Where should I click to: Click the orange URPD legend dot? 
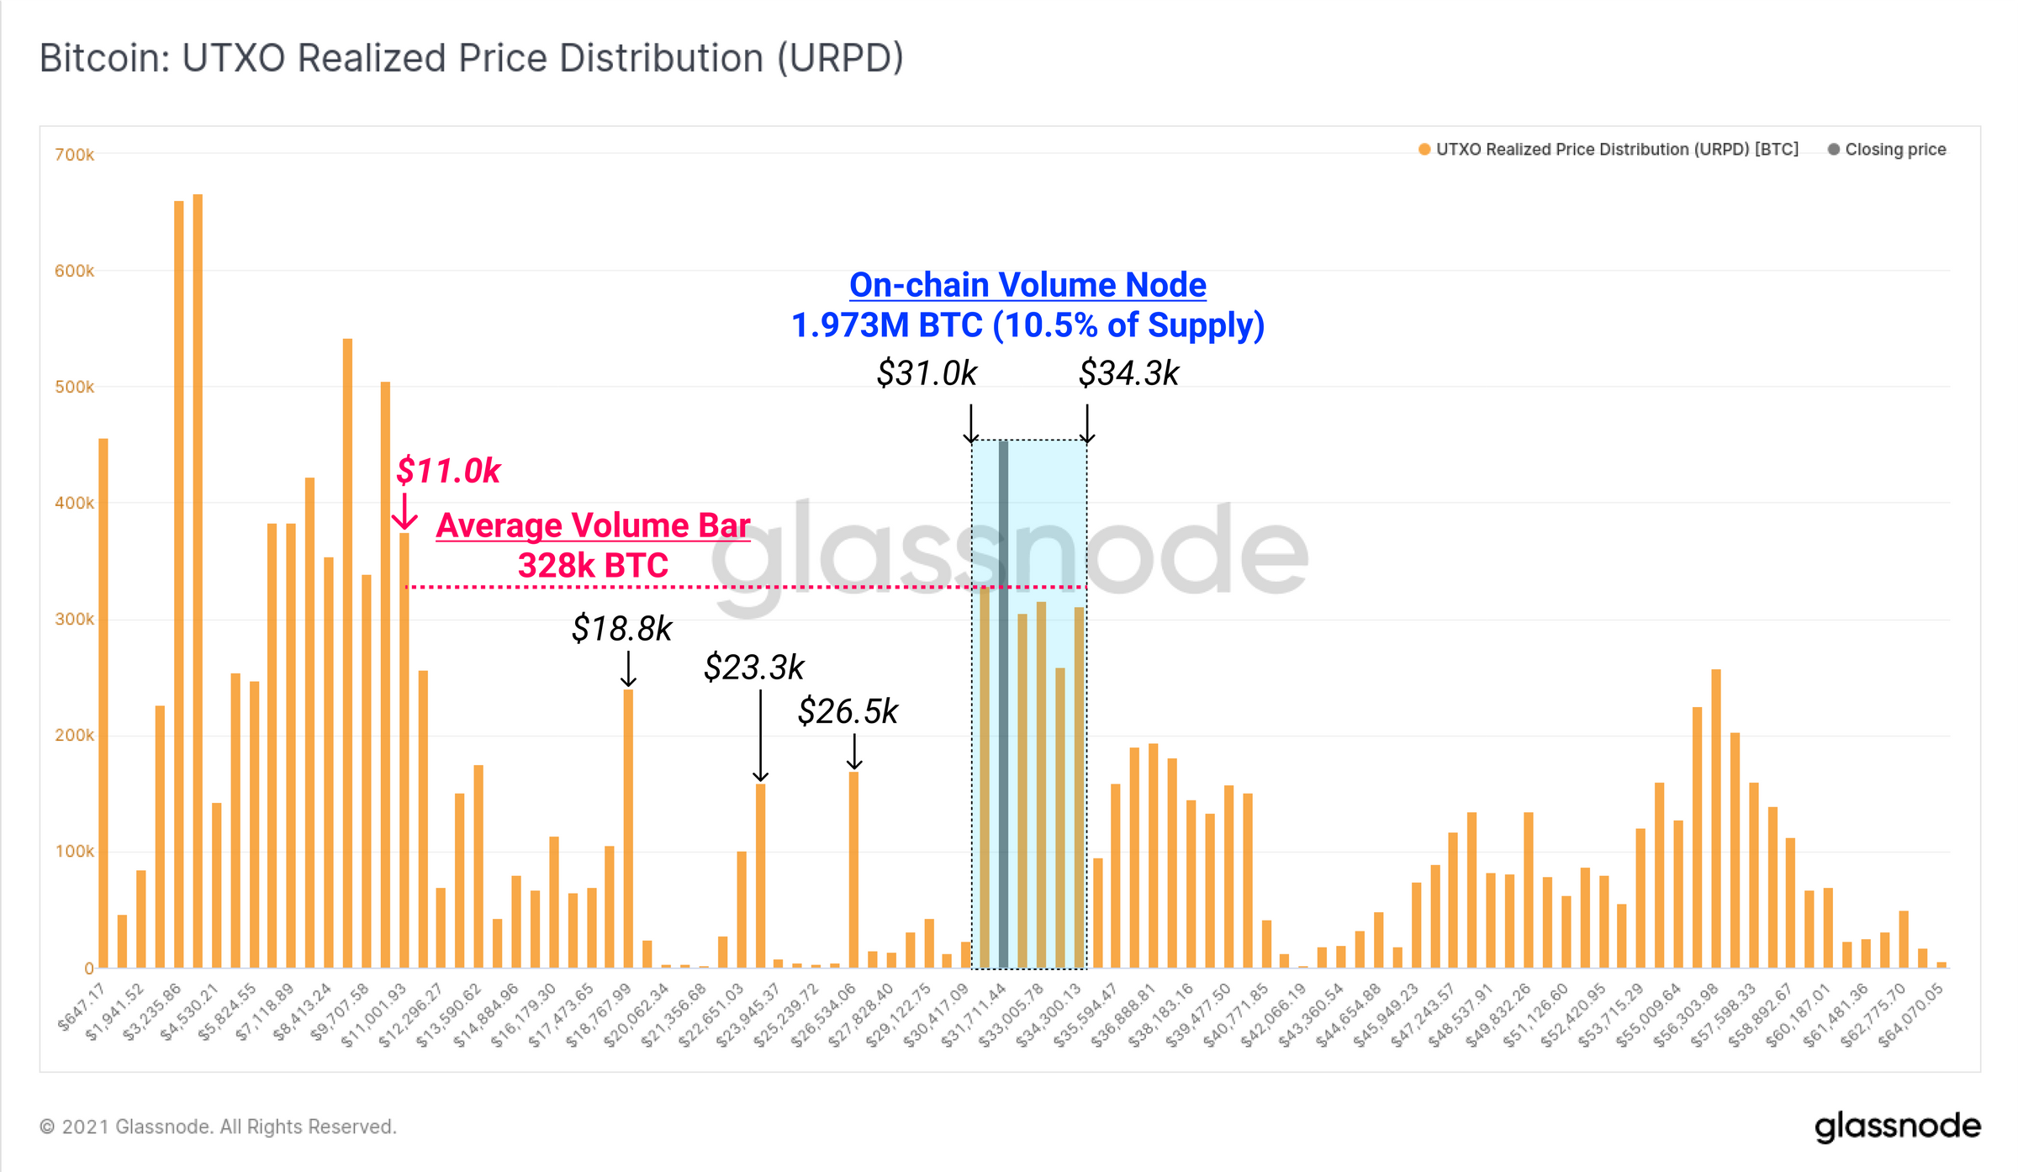[x=1424, y=150]
